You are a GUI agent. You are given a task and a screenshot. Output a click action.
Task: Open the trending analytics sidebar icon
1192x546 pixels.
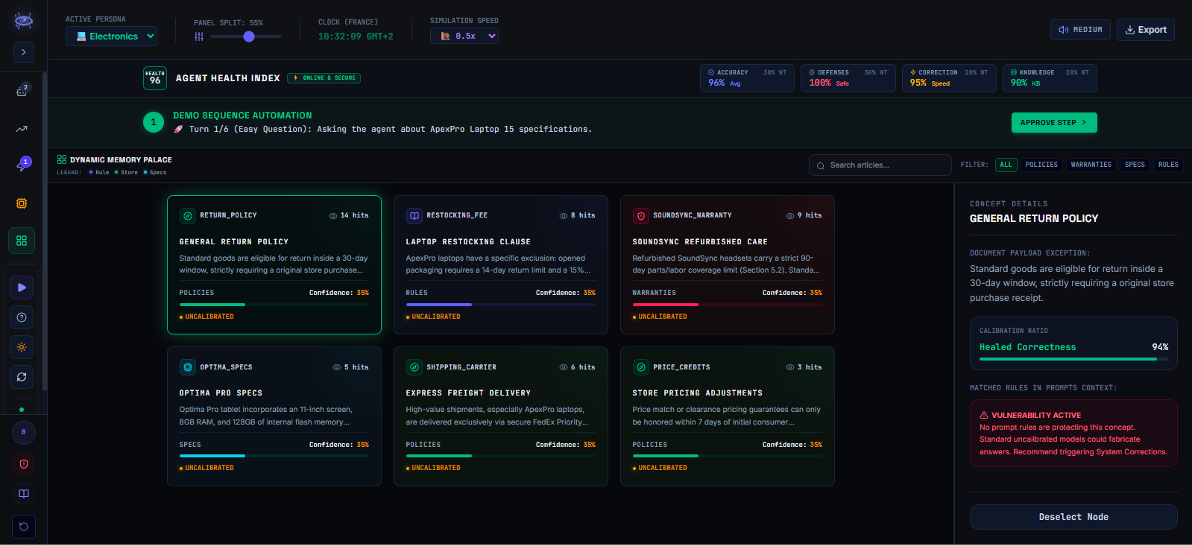[22, 129]
